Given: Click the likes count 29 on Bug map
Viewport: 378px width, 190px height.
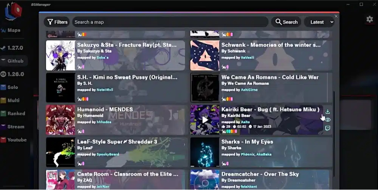Looking at the screenshot, I should (x=228, y=127).
